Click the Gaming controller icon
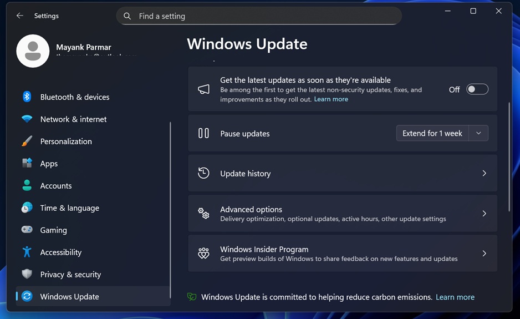Image resolution: width=520 pixels, height=319 pixels. (x=27, y=230)
